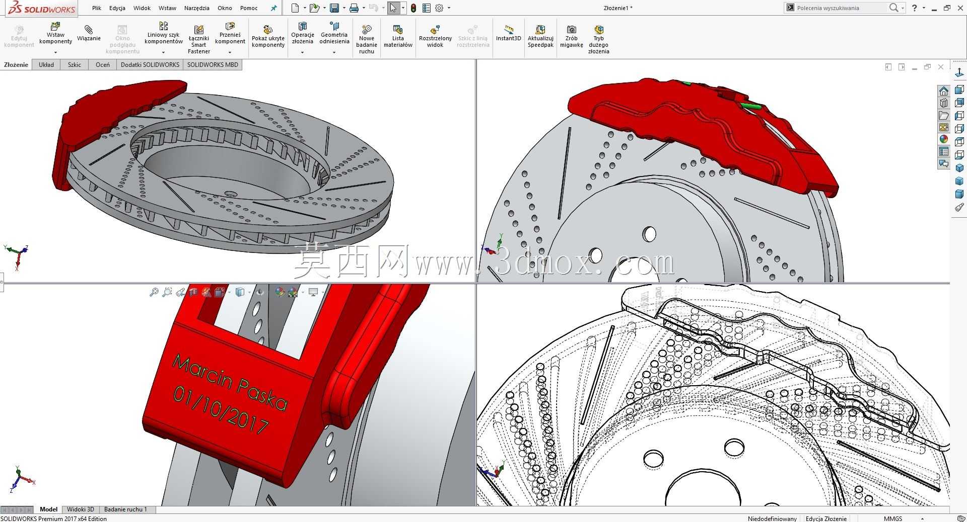Click Aktualizuj Speedpak
This screenshot has width=967, height=522.
click(x=540, y=36)
